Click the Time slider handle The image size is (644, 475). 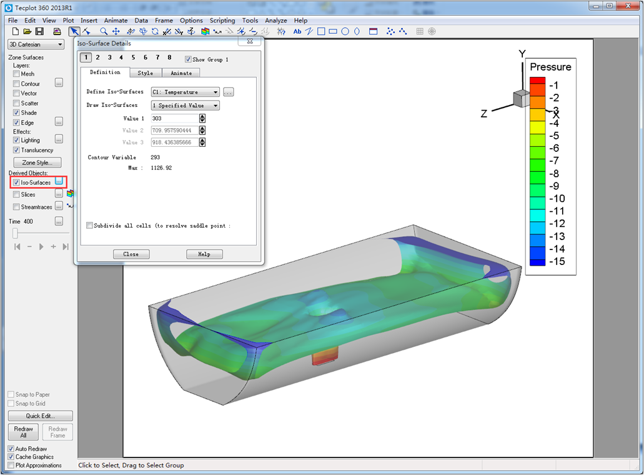point(14,234)
